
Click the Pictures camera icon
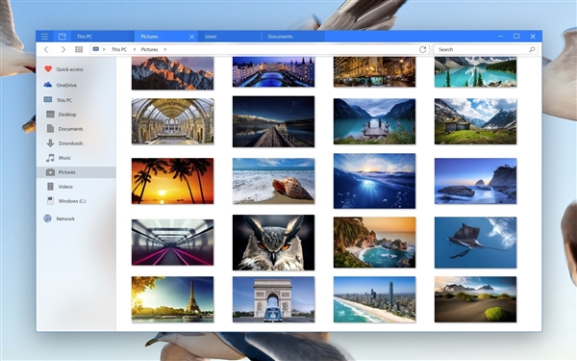(50, 172)
